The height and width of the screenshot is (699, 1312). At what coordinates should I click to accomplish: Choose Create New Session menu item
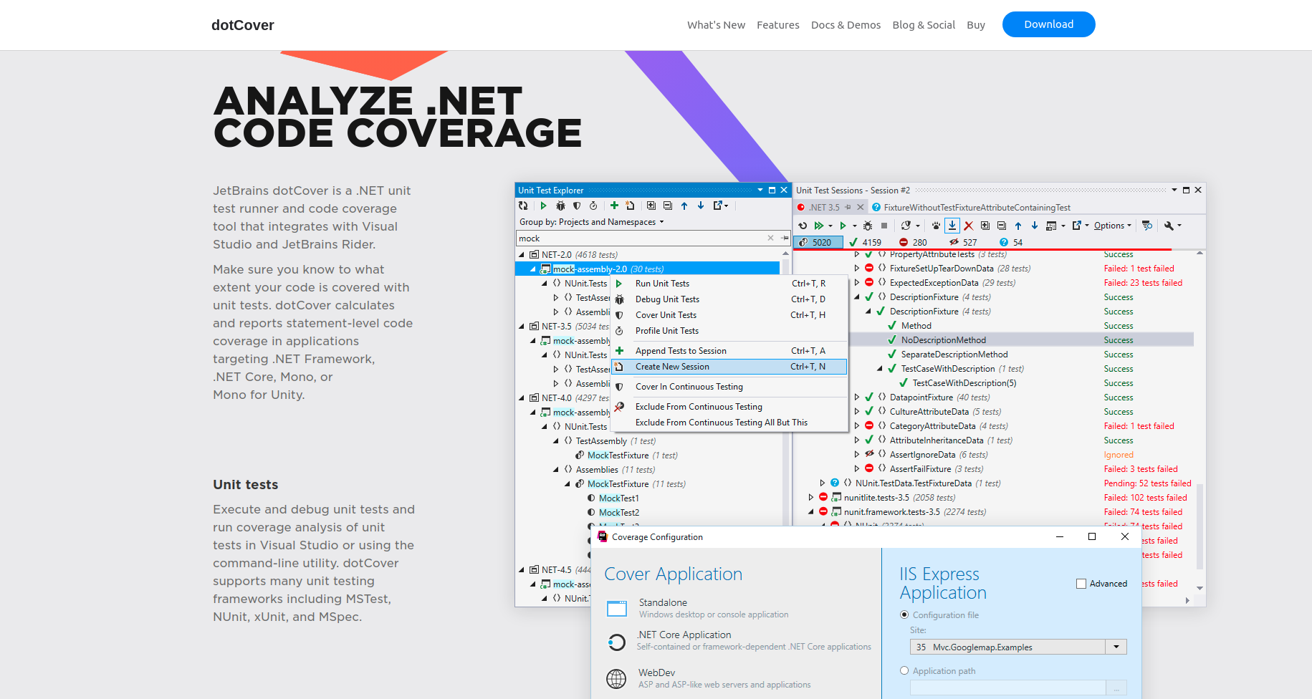(729, 367)
